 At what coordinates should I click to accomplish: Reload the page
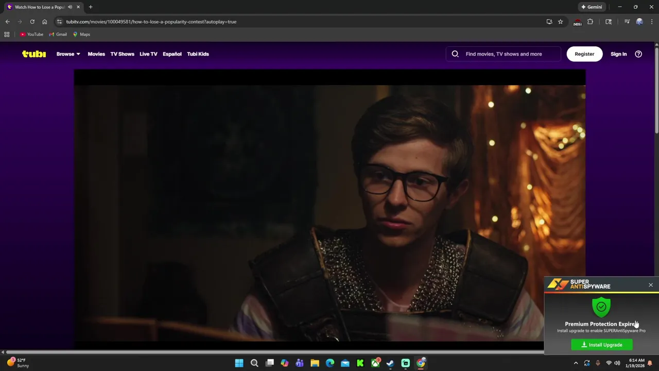pos(32,22)
